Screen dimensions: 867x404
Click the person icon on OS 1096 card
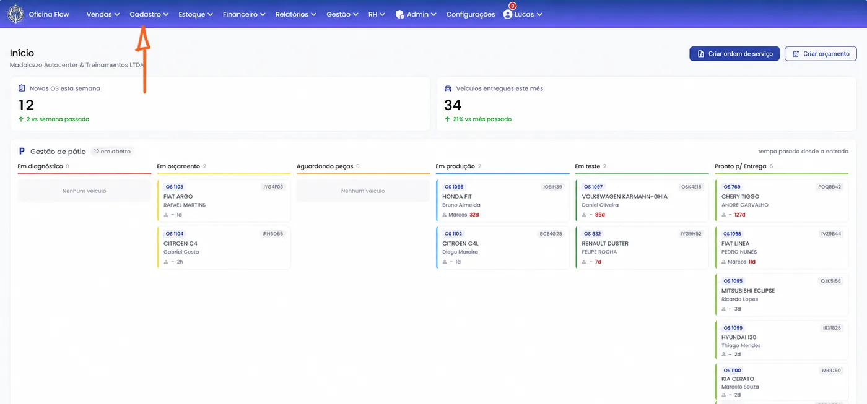(445, 215)
